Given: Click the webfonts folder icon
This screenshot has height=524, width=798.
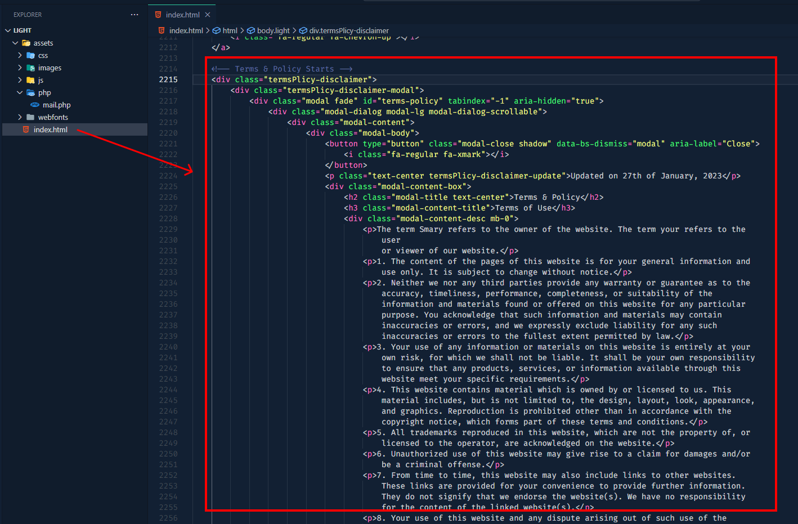Looking at the screenshot, I should point(30,117).
